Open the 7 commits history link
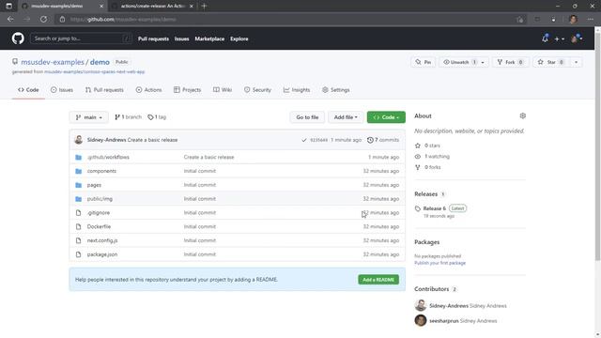Image resolution: width=601 pixels, height=338 pixels. click(x=383, y=140)
